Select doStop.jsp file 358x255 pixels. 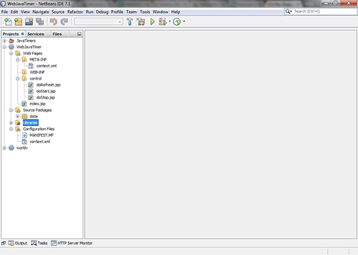[46, 97]
